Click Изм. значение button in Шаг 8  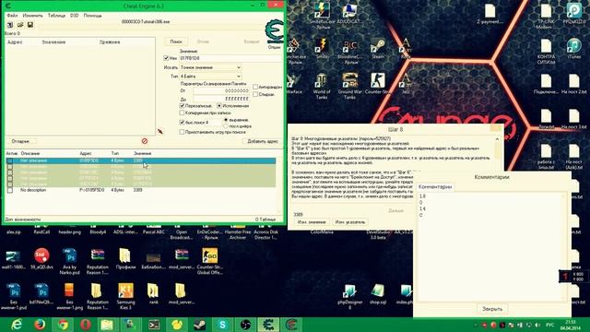click(312, 222)
